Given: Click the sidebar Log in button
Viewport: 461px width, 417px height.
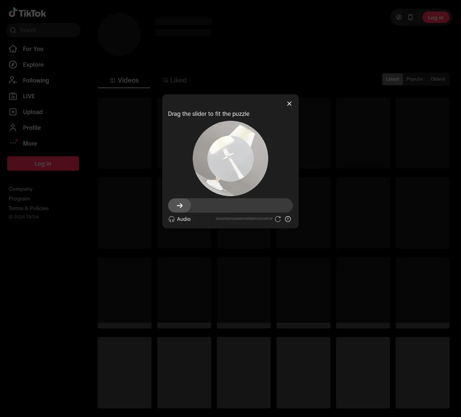Looking at the screenshot, I should [x=43, y=164].
